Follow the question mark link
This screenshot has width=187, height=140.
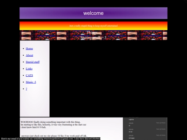tap(26, 89)
